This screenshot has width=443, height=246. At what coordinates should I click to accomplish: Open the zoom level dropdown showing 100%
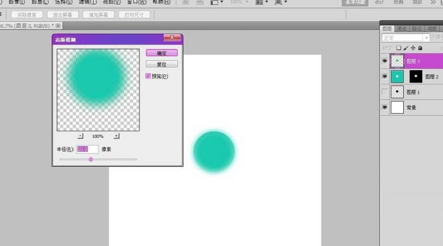[239, 2]
